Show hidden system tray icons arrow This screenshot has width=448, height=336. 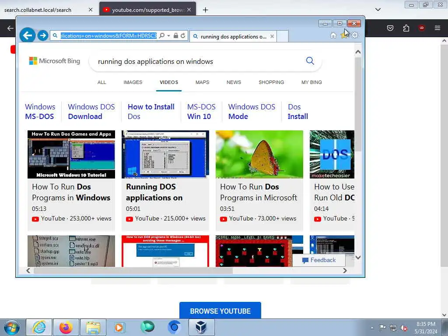(372, 328)
